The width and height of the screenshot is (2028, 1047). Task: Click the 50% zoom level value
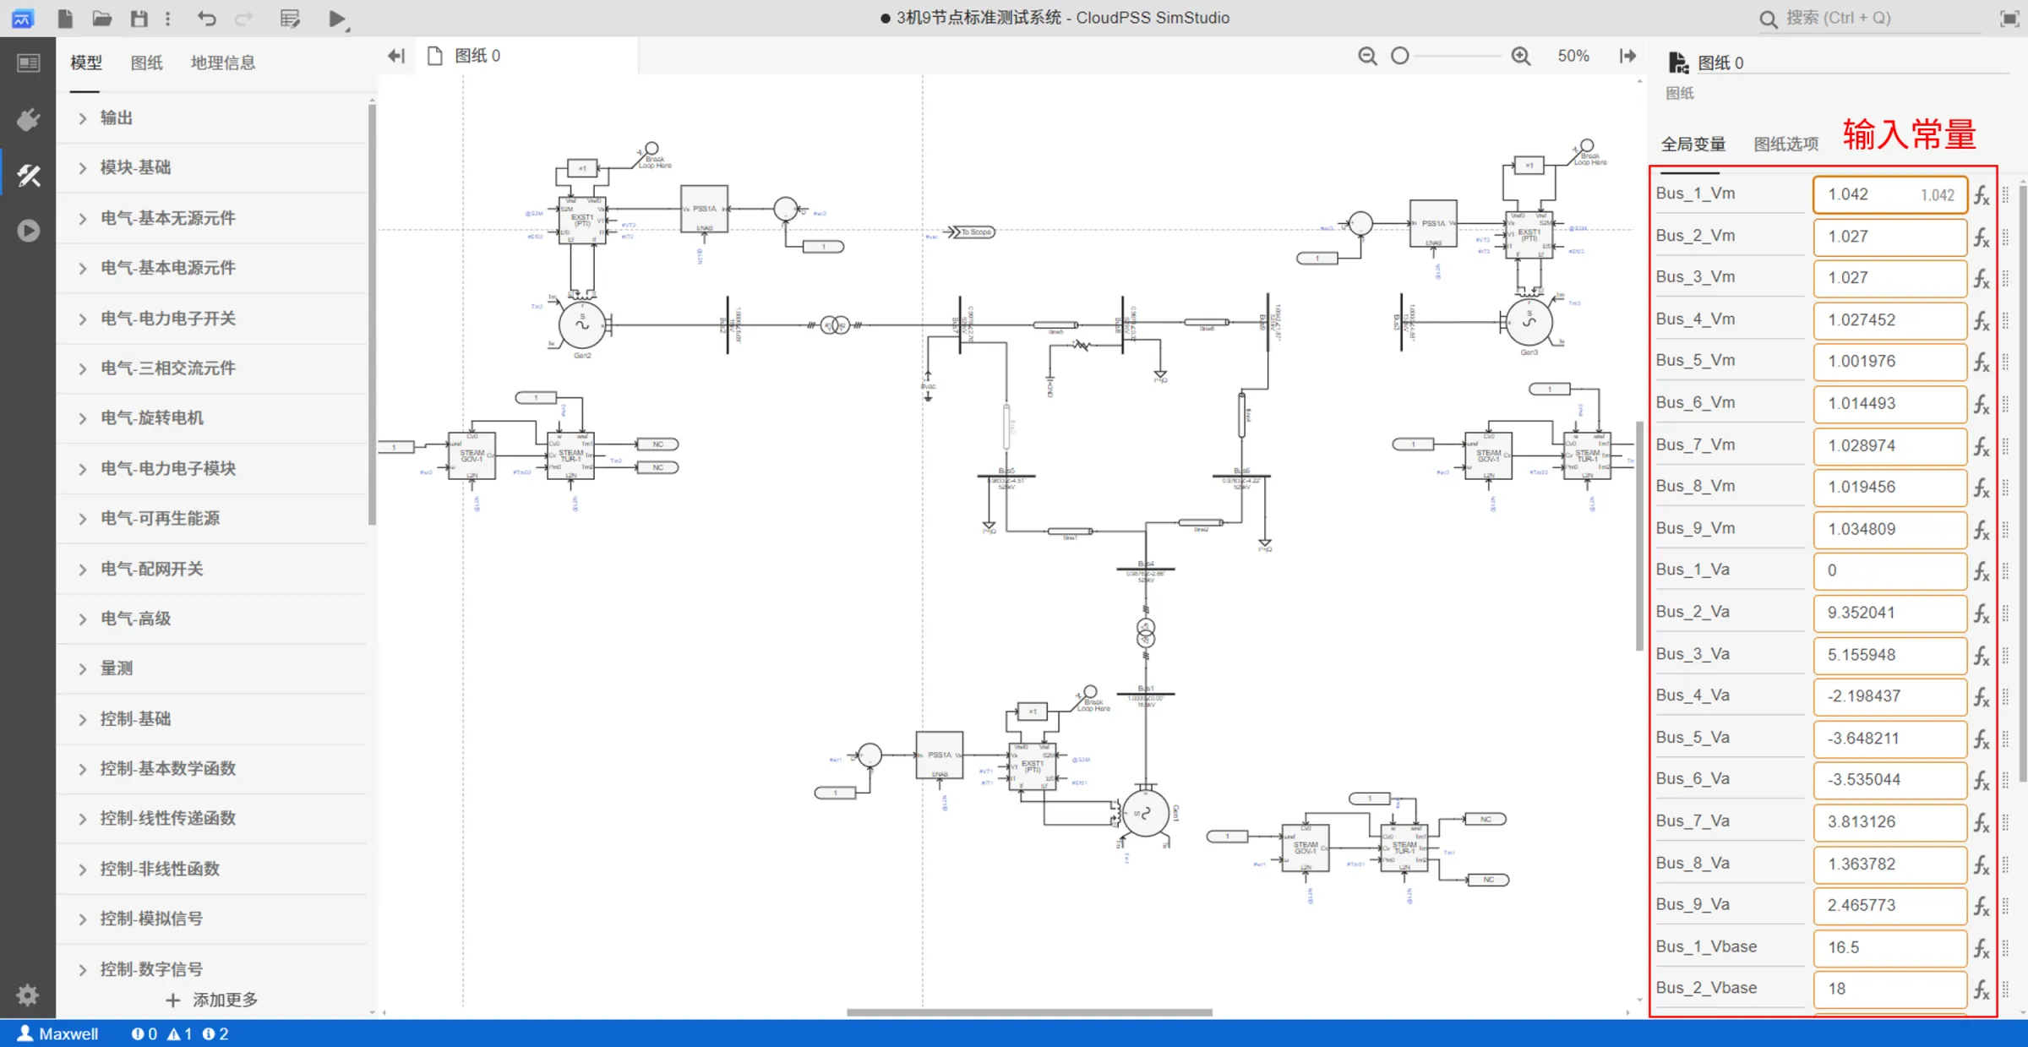point(1573,56)
